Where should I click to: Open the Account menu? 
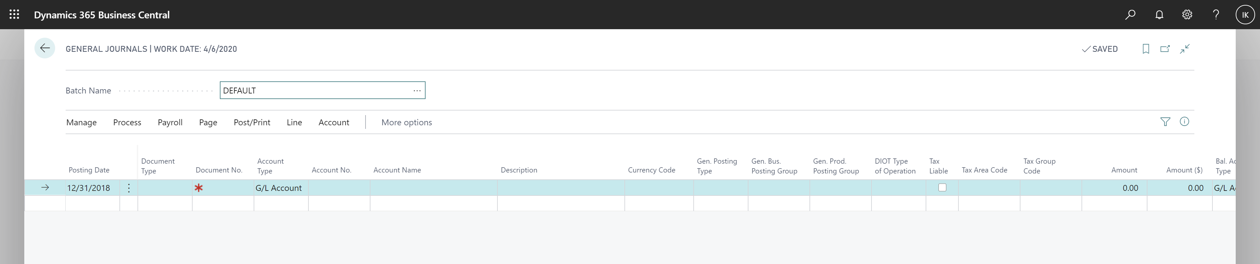click(x=334, y=122)
